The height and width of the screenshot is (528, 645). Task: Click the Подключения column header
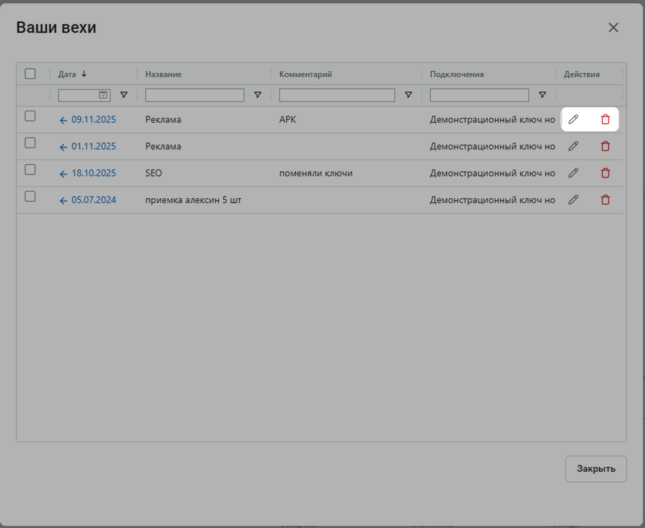(x=456, y=74)
